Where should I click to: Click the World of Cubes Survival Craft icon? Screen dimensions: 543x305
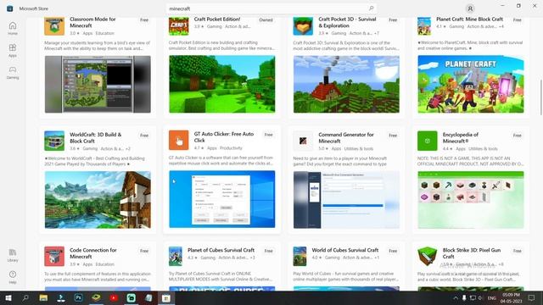coord(299,256)
